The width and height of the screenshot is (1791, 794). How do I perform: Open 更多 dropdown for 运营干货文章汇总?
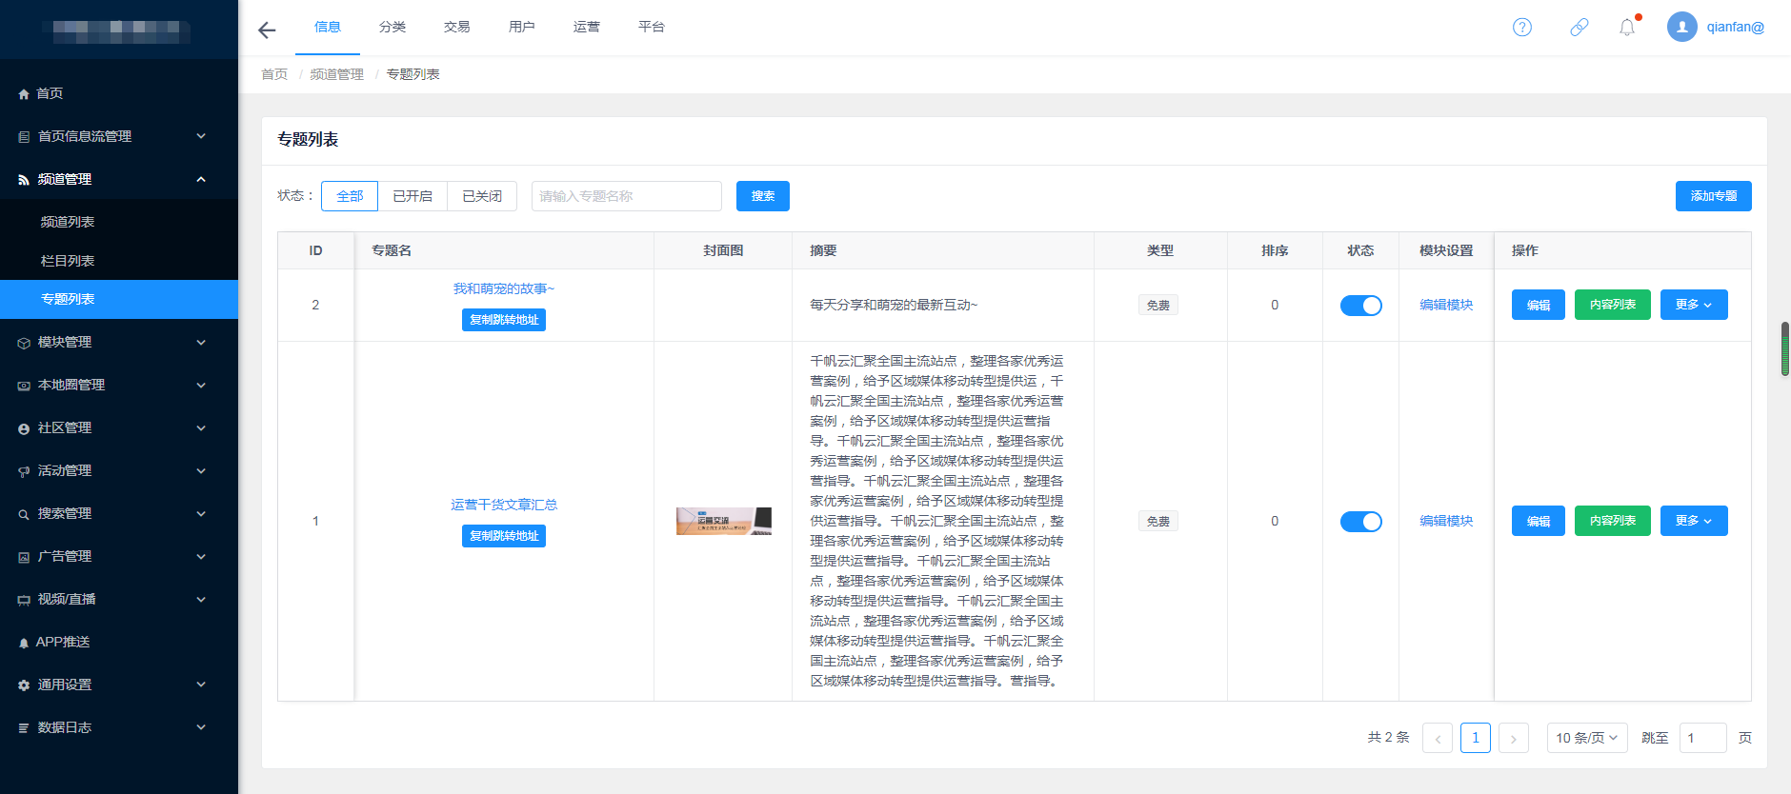point(1694,521)
